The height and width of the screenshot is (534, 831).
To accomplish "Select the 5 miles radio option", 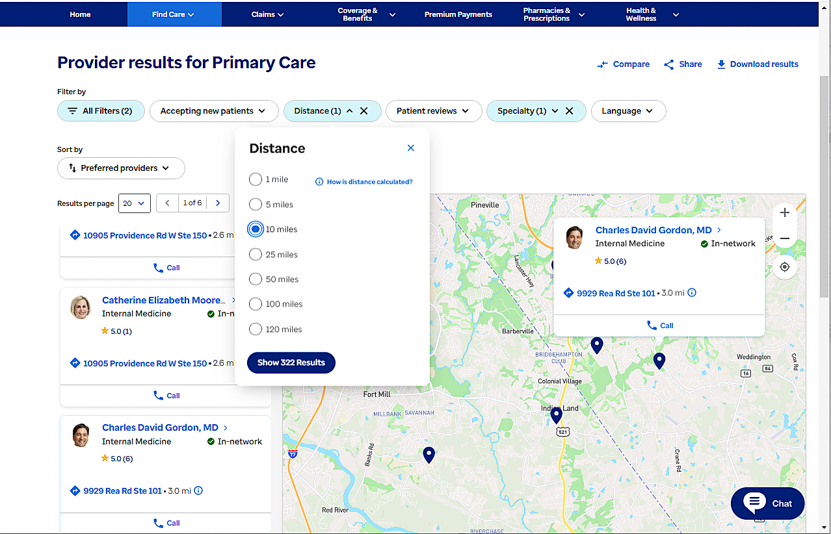I will point(256,205).
